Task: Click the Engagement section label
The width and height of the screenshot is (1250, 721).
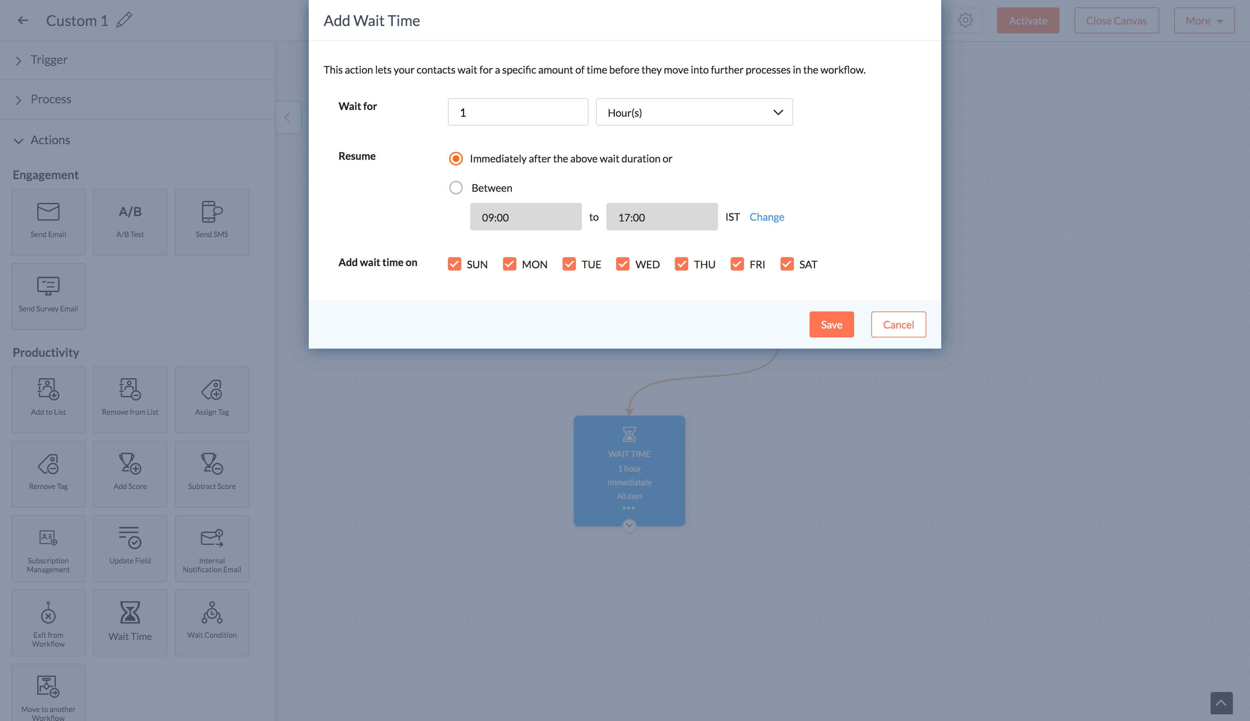Action: (x=45, y=174)
